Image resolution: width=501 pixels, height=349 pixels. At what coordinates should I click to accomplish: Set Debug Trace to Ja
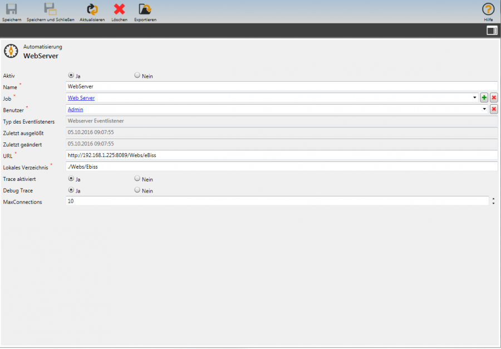click(x=71, y=190)
